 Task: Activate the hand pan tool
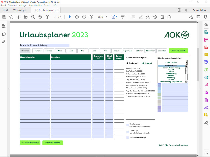point(77,17)
